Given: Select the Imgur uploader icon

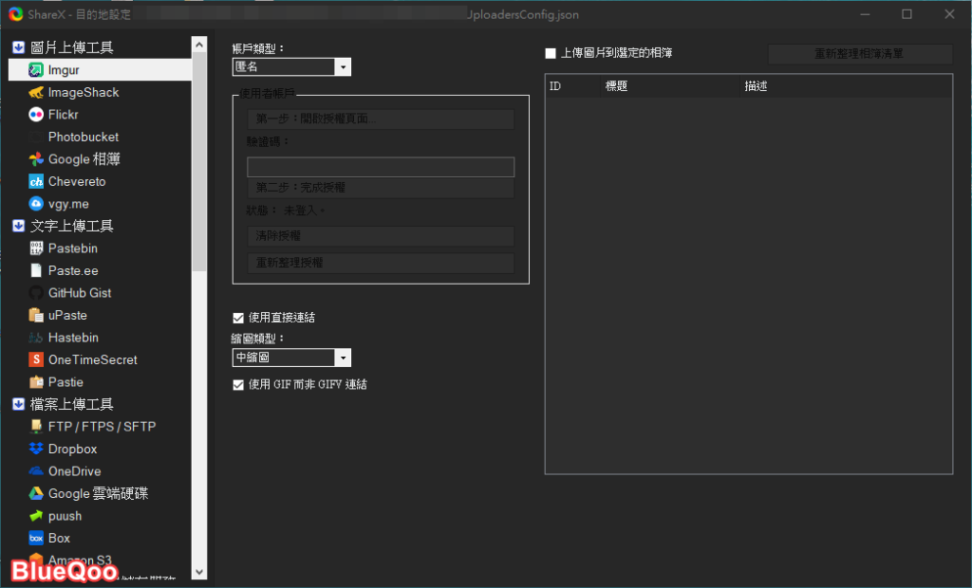Looking at the screenshot, I should tap(36, 70).
